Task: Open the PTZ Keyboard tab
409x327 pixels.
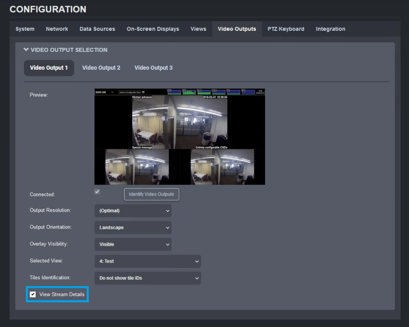Action: [x=286, y=29]
